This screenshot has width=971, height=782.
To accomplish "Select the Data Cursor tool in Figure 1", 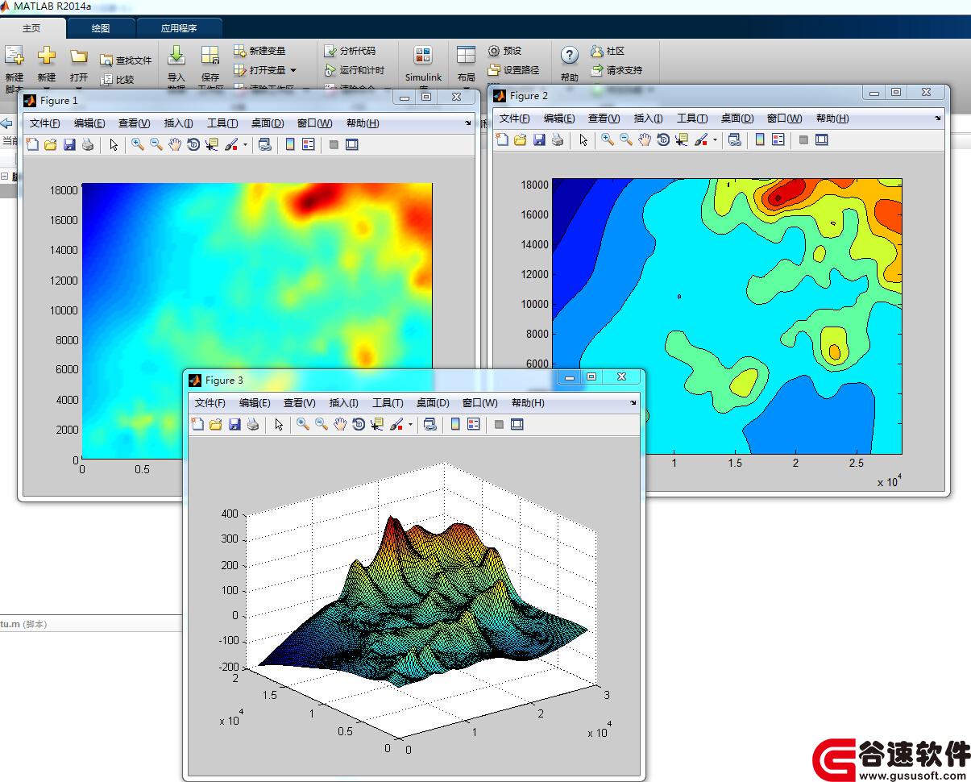I will pyautogui.click(x=212, y=145).
